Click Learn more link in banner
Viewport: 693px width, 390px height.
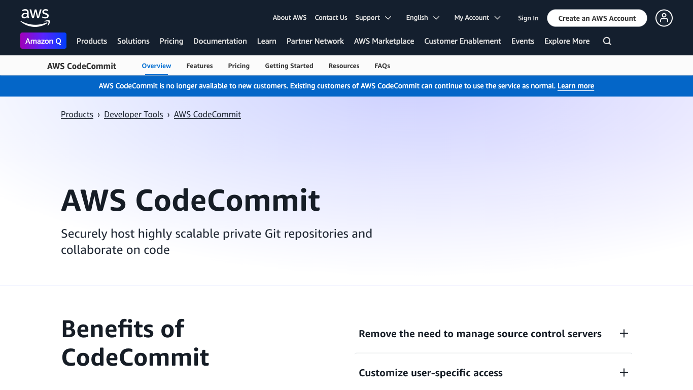(x=575, y=86)
